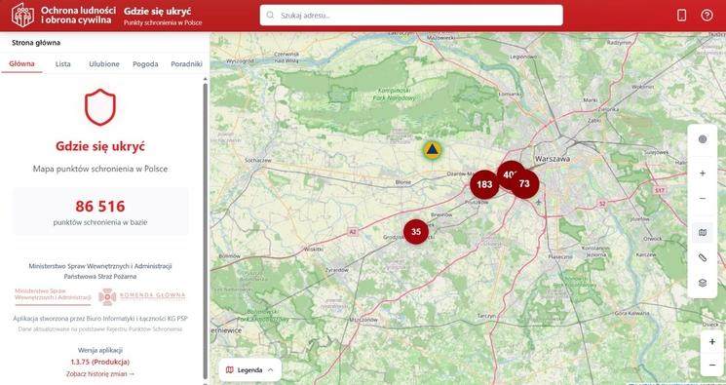726x385 pixels.
Task: Click the bottom-right map minus zoom button
Action: (x=712, y=366)
